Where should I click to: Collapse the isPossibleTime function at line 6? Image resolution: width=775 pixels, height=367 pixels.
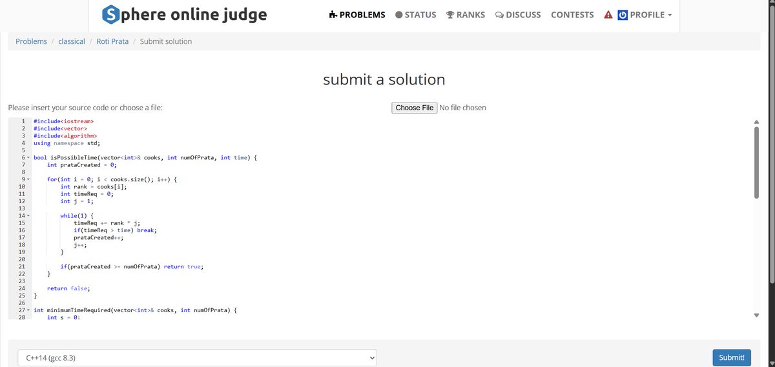[x=29, y=157]
